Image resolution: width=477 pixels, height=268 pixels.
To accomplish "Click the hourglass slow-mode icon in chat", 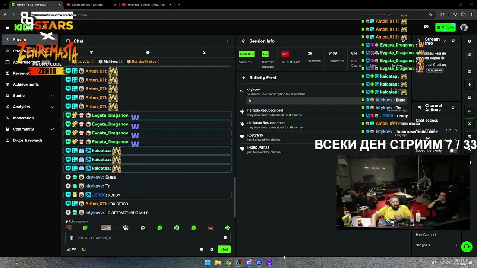I will pos(204,52).
